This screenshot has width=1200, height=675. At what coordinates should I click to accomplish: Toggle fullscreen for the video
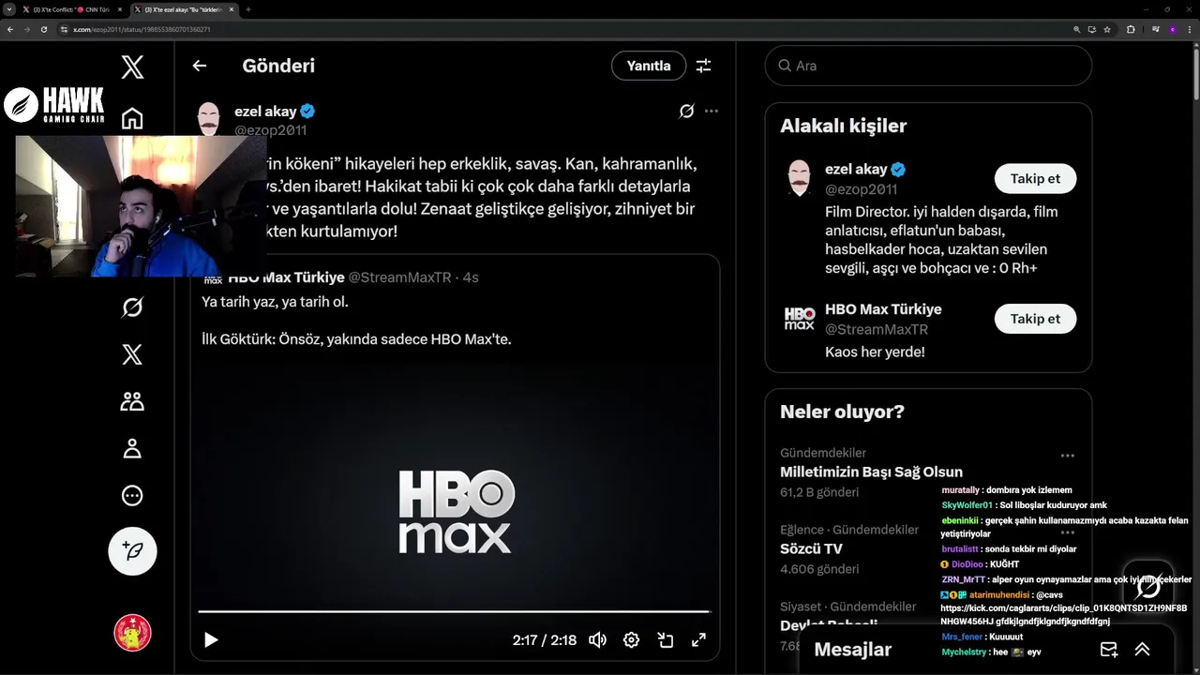pos(698,640)
